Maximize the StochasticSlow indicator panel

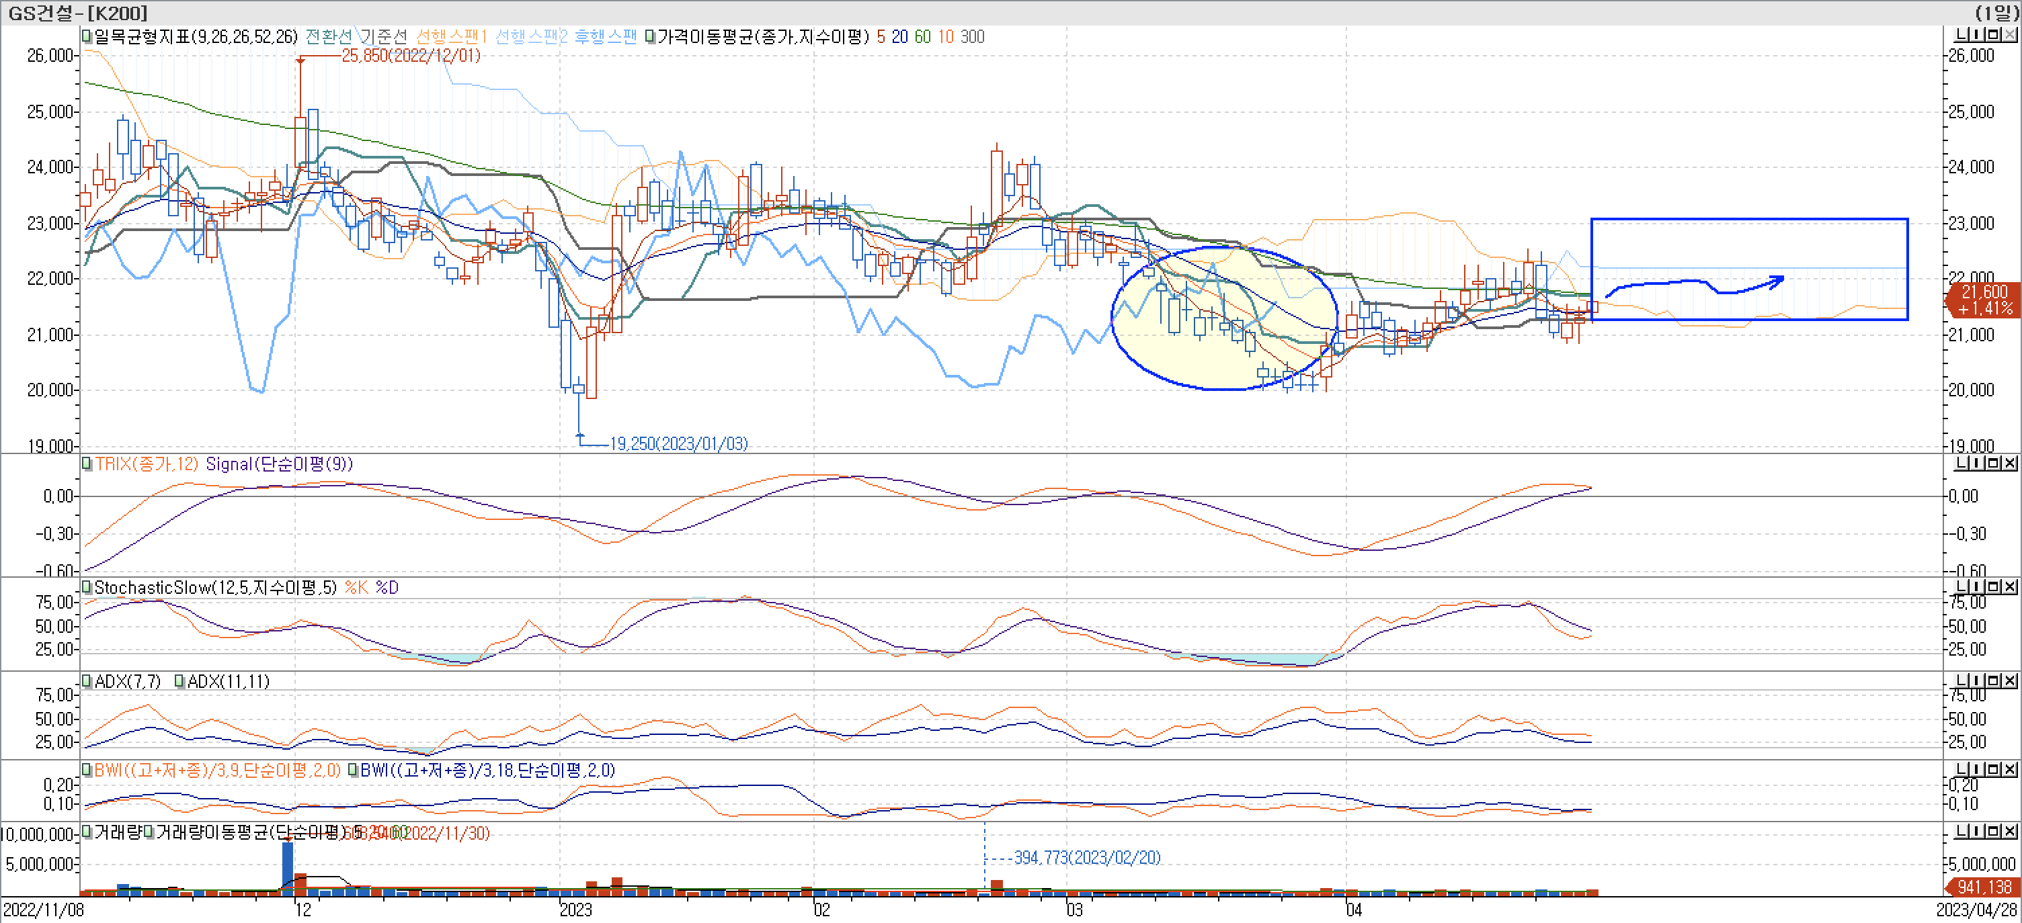(1994, 587)
